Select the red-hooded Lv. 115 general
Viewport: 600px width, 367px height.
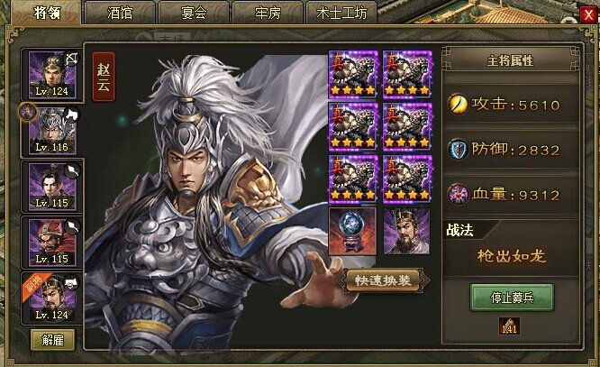pyautogui.click(x=52, y=243)
